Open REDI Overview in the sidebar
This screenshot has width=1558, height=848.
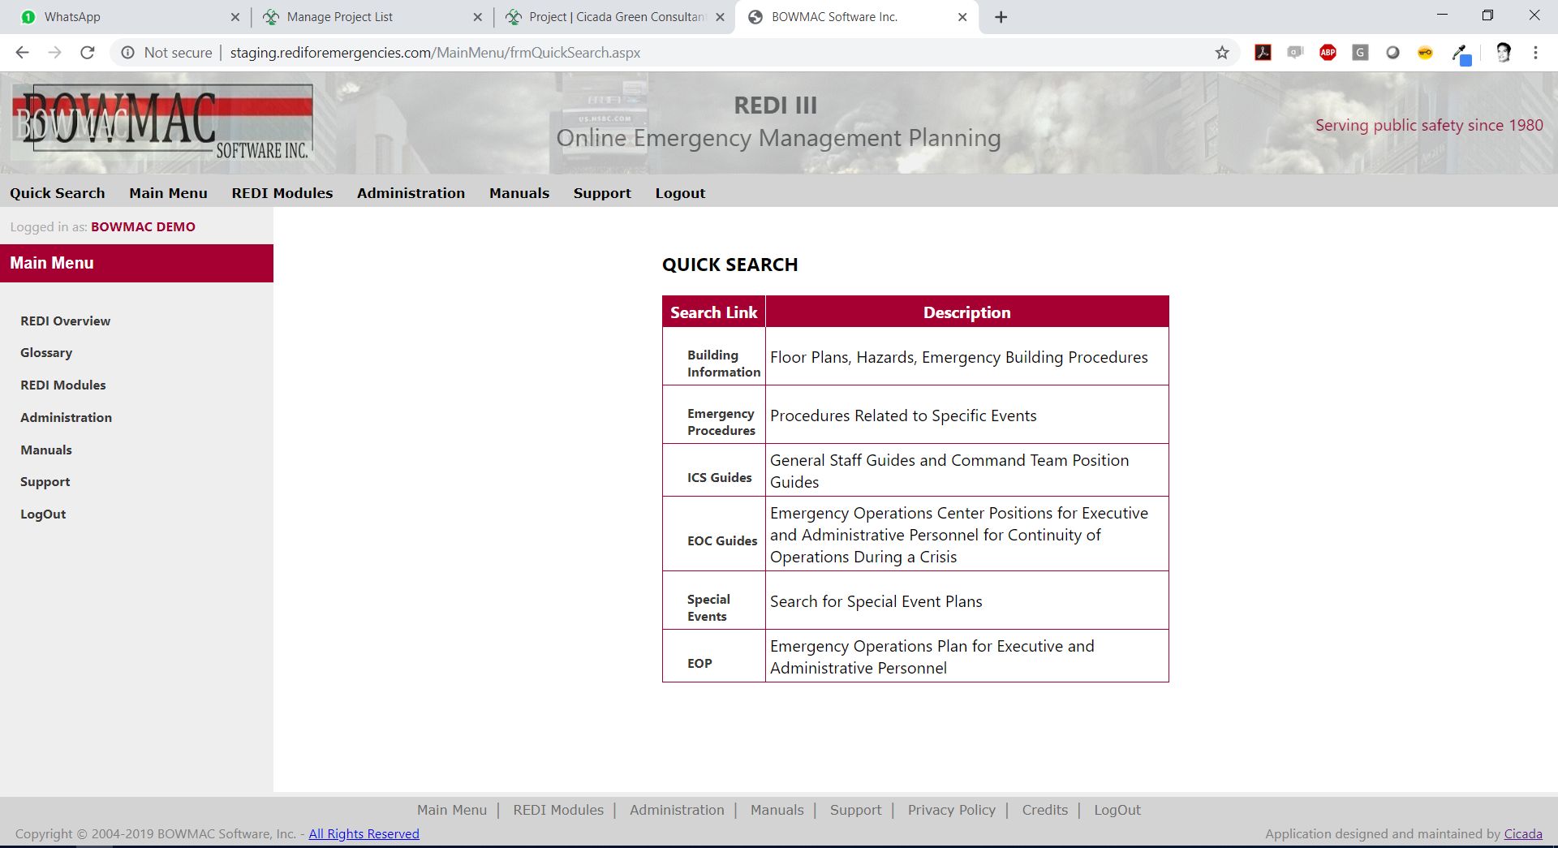tap(66, 321)
